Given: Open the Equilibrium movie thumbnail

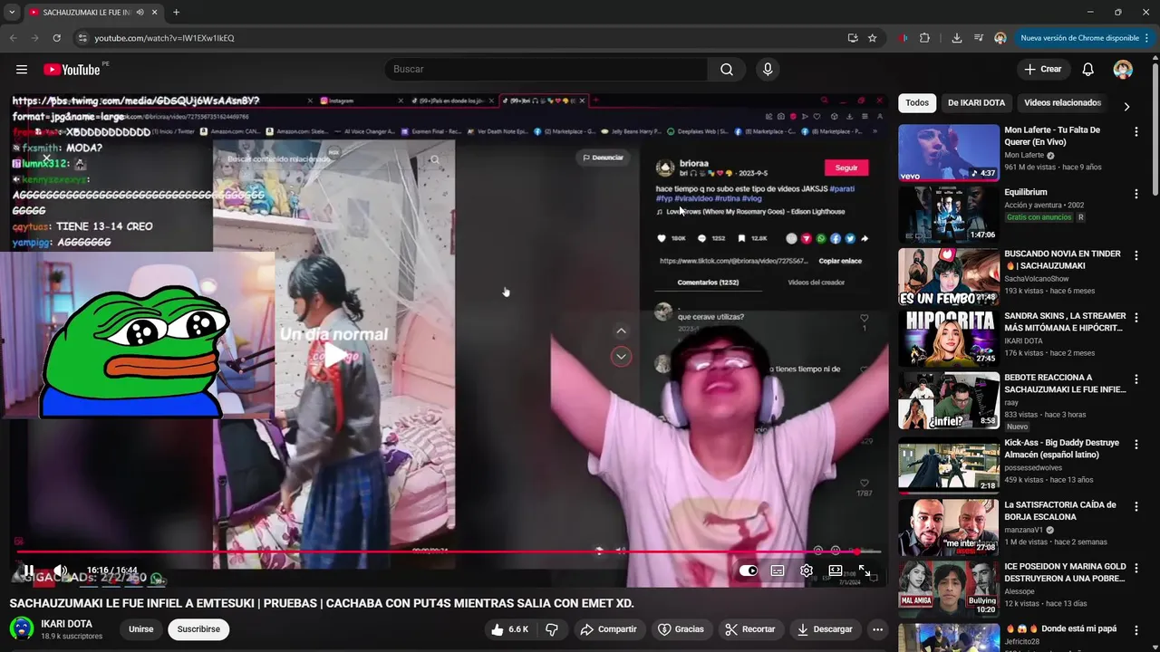Looking at the screenshot, I should (x=949, y=215).
